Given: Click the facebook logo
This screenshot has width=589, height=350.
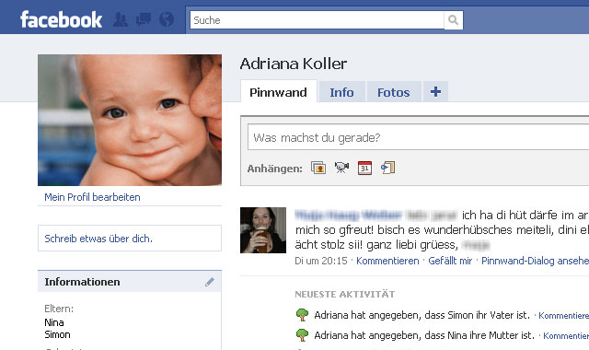Looking at the screenshot, I should [x=61, y=19].
